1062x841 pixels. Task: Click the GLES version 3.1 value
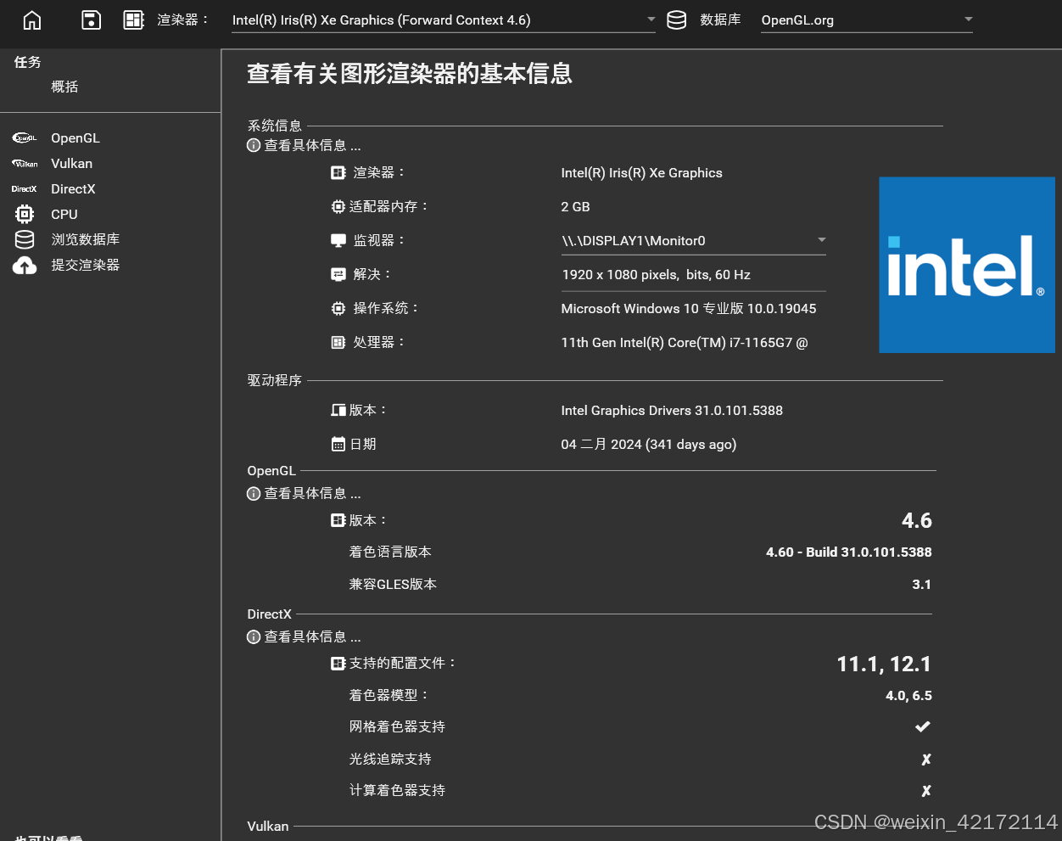[922, 585]
